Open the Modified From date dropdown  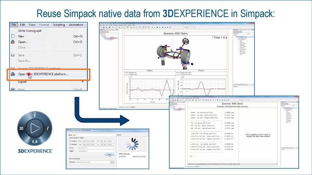pyautogui.click(x=90, y=145)
